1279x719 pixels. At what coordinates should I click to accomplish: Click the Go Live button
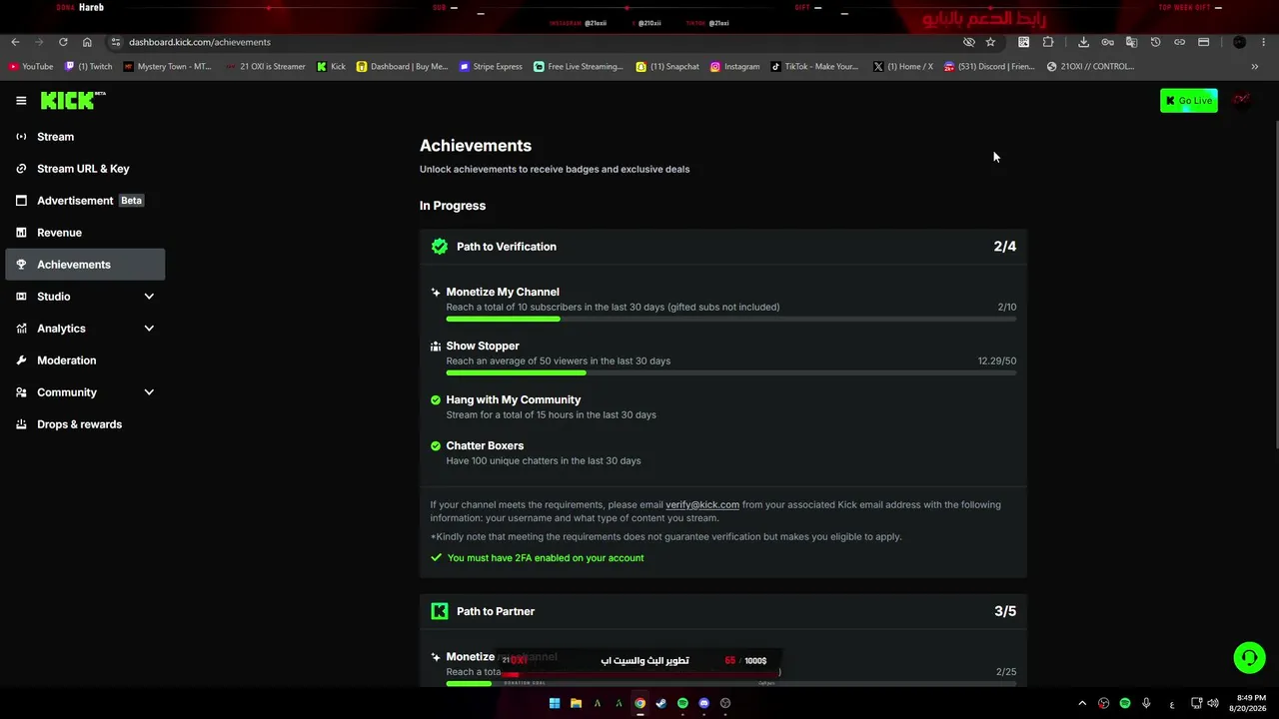(x=1189, y=100)
